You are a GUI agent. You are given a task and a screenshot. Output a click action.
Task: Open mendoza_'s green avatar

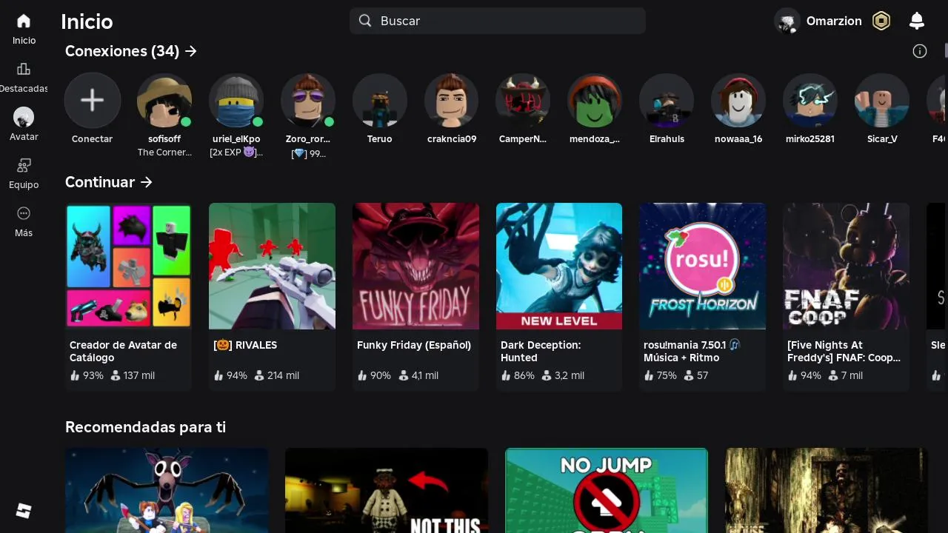tap(595, 100)
